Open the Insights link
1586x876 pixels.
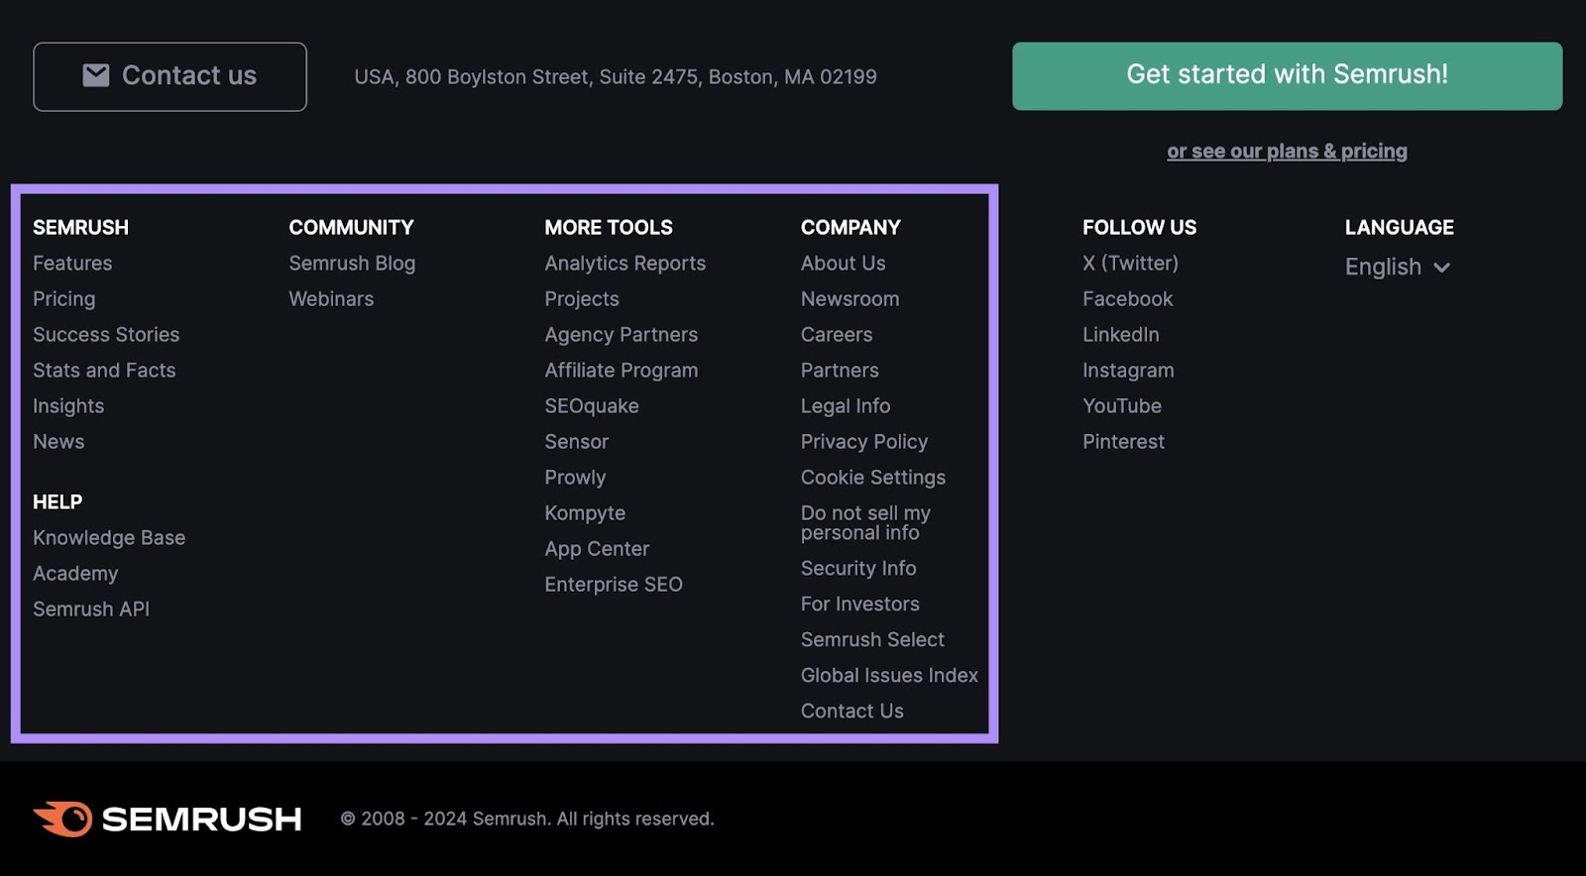pyautogui.click(x=68, y=405)
